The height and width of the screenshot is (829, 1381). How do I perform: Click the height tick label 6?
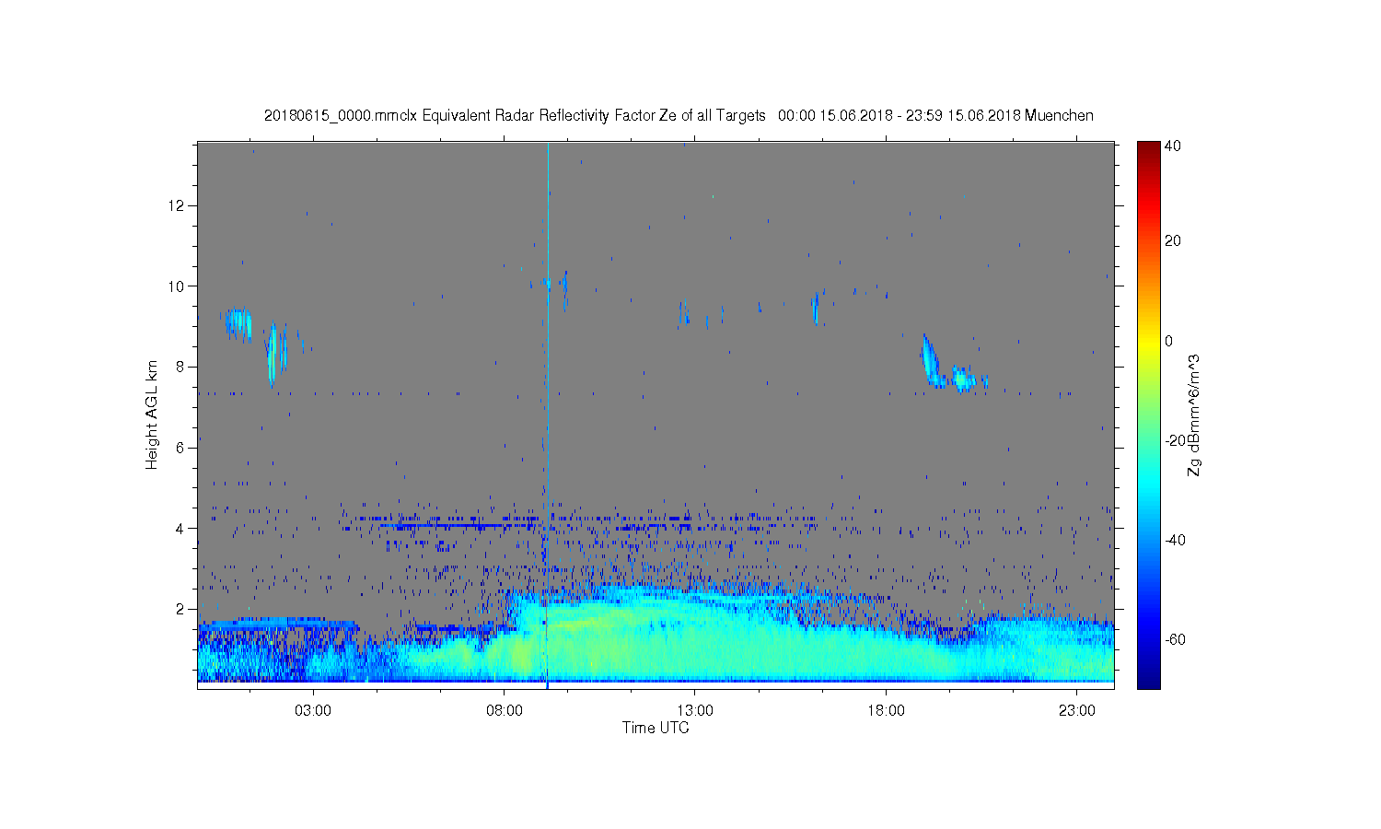click(180, 448)
